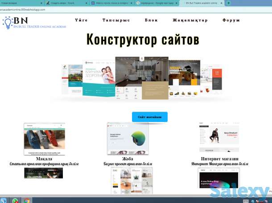Click the Бизнес проект арналған бөлім text
Screen dimensions: 272x203
(x=128, y=164)
